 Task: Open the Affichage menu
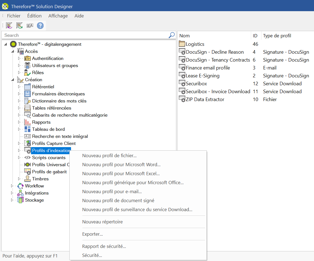coord(58,16)
